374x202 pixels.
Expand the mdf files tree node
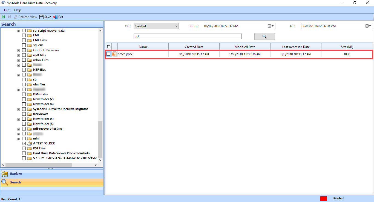coord(18,55)
